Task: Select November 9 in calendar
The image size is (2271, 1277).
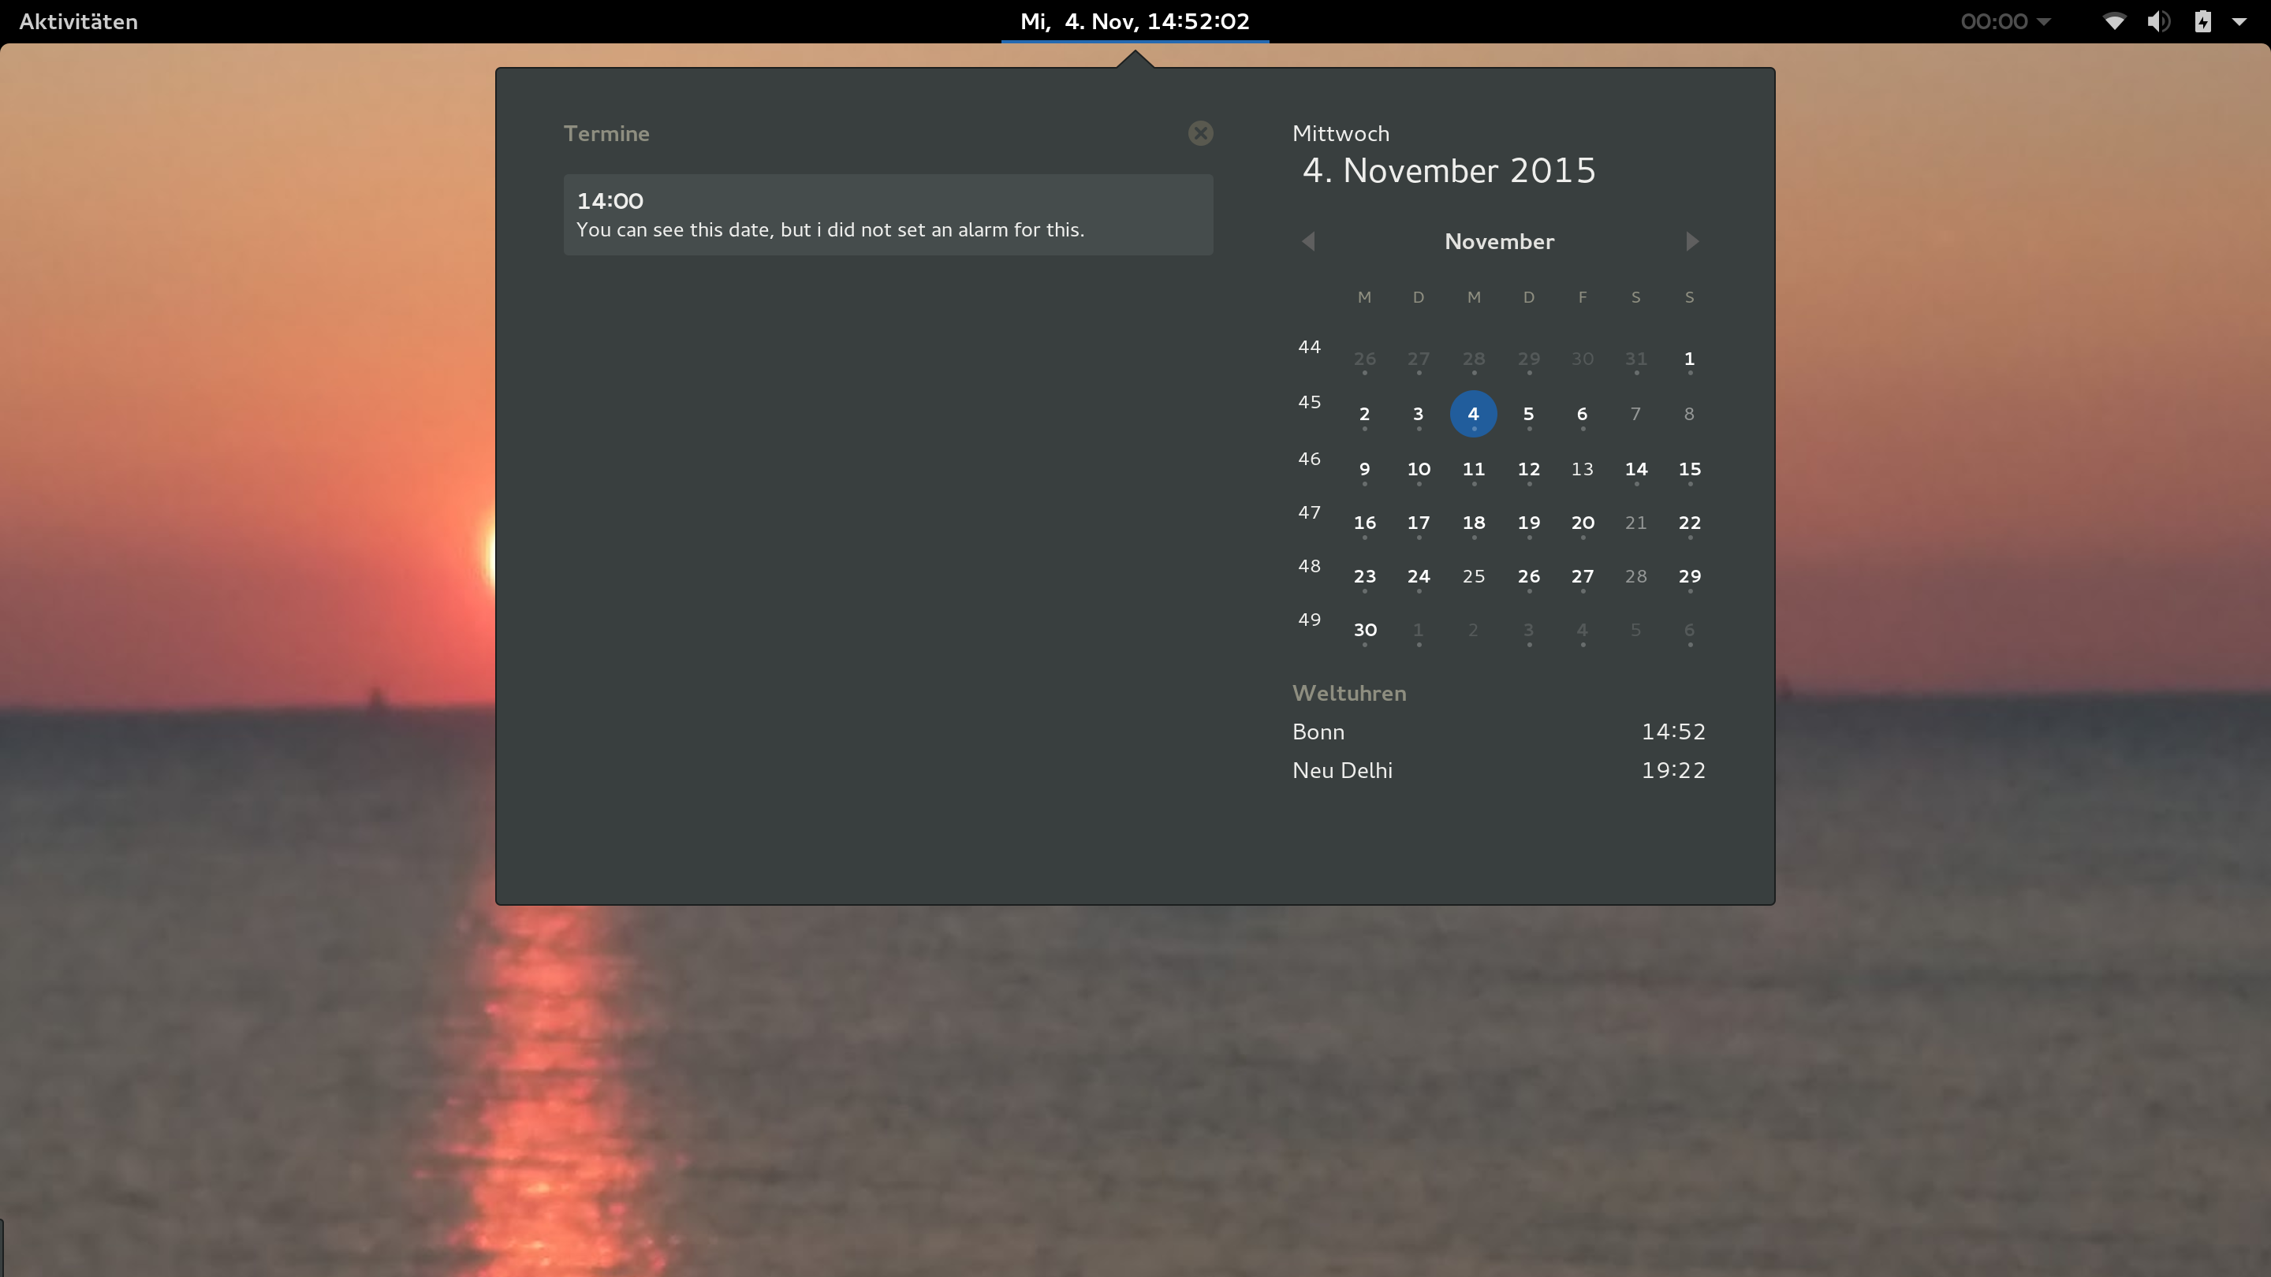Action: coord(1364,469)
